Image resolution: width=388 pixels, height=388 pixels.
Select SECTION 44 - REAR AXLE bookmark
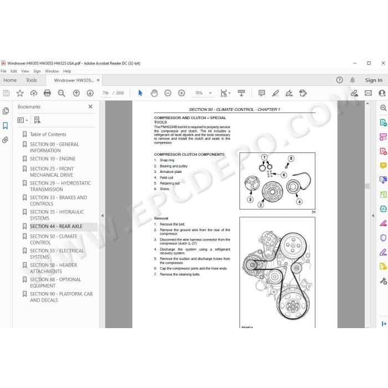(x=56, y=226)
